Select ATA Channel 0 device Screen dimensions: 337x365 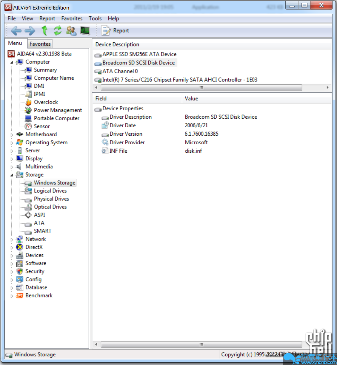120,71
